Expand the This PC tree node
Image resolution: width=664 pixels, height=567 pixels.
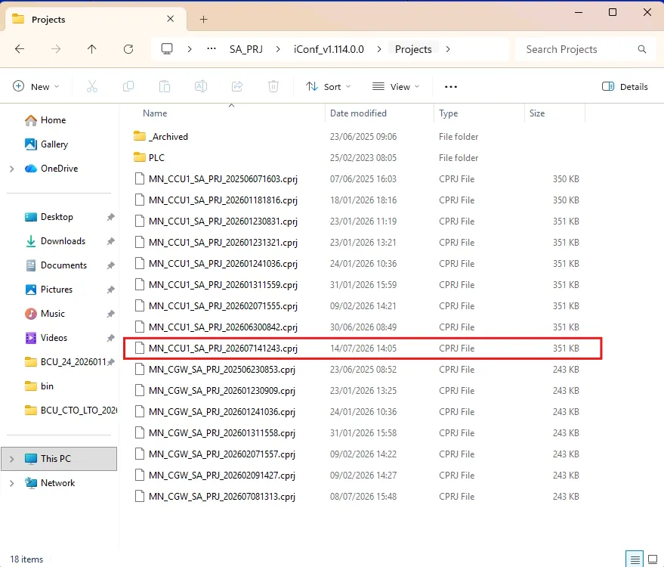point(12,459)
